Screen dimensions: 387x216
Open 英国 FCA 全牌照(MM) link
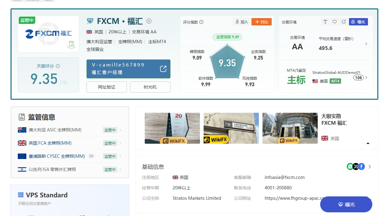coord(50,143)
